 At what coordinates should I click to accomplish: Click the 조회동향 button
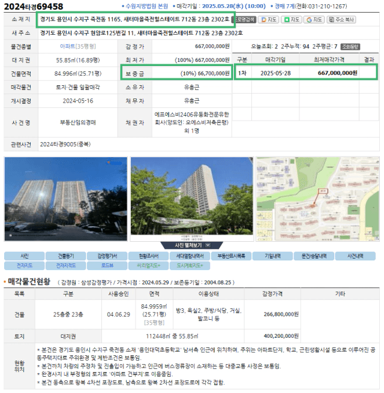coord(350,47)
